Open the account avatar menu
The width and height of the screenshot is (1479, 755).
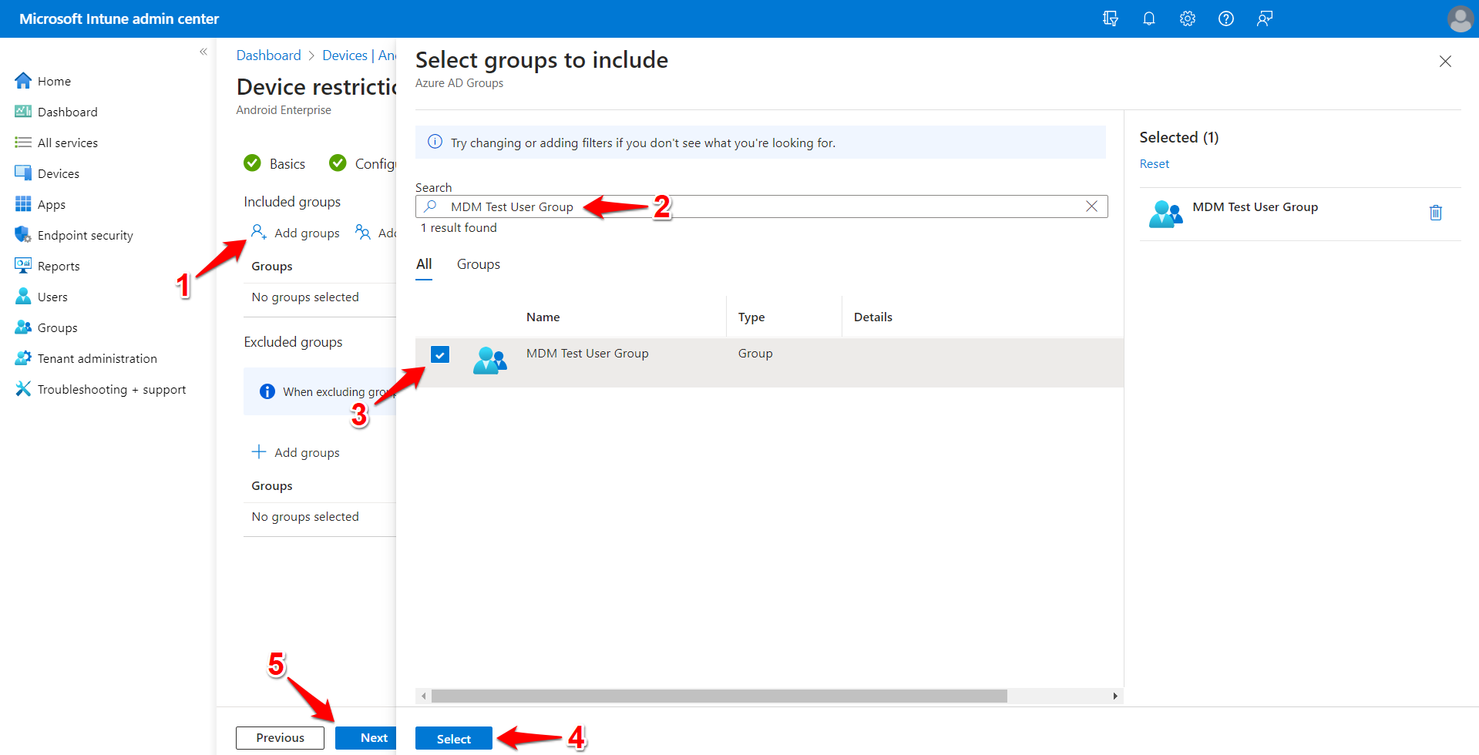[1460, 18]
